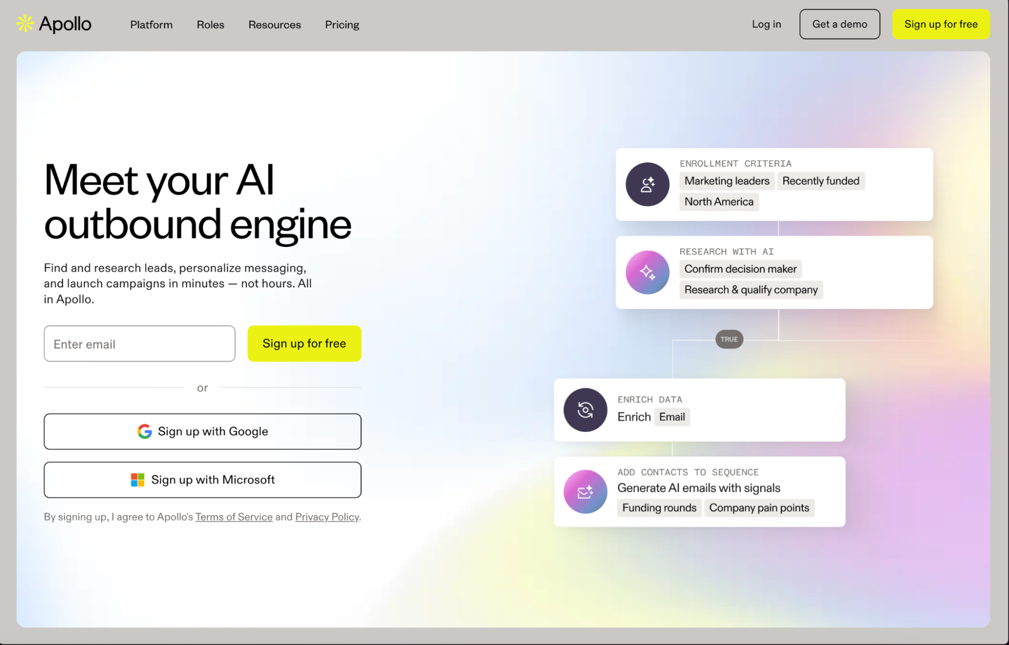Click the person icon on the Enrollment Criteria card
This screenshot has width=1009, height=645.
(x=648, y=184)
